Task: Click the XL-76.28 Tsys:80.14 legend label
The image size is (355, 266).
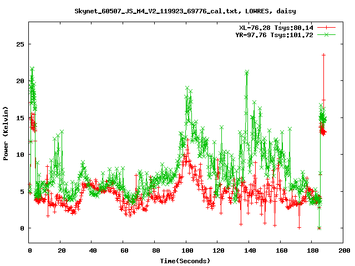Action: click(x=276, y=28)
